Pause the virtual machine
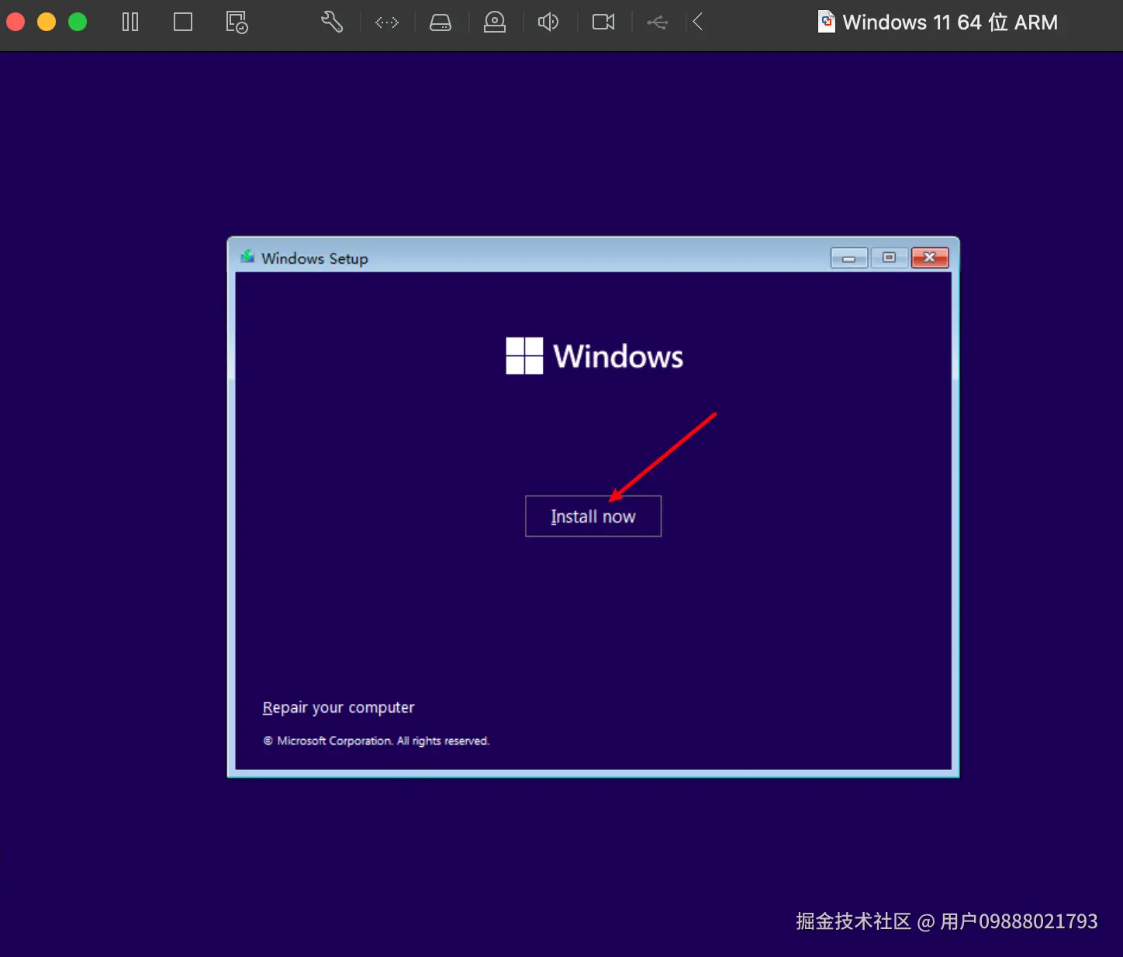Viewport: 1123px width, 957px height. (130, 22)
